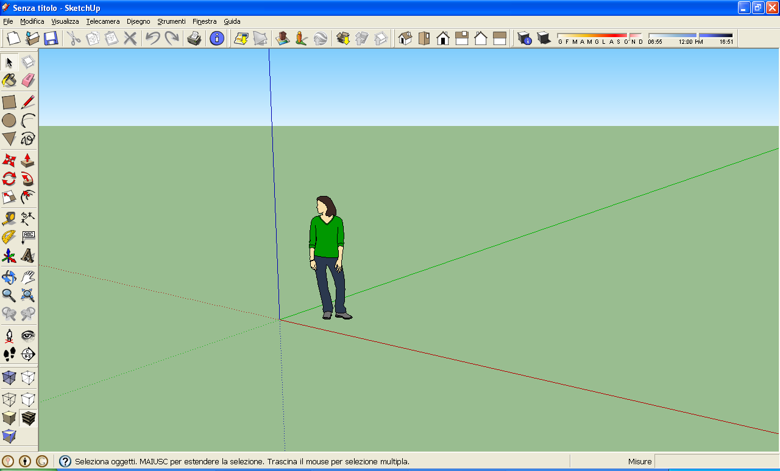
Task: Switch to Front view
Action: [443, 38]
